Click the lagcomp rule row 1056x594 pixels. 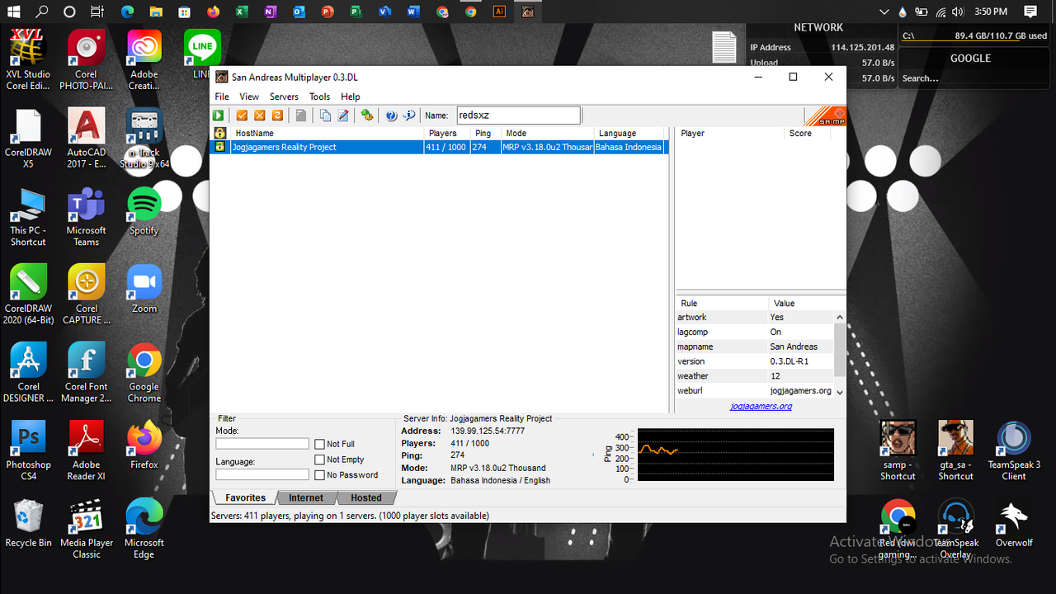coord(755,332)
